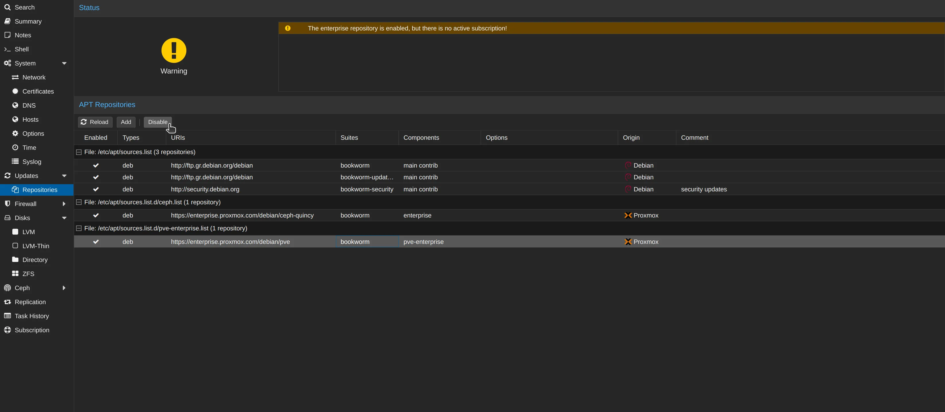Switch to the Subscription page
The image size is (945, 412).
(x=7, y=330)
